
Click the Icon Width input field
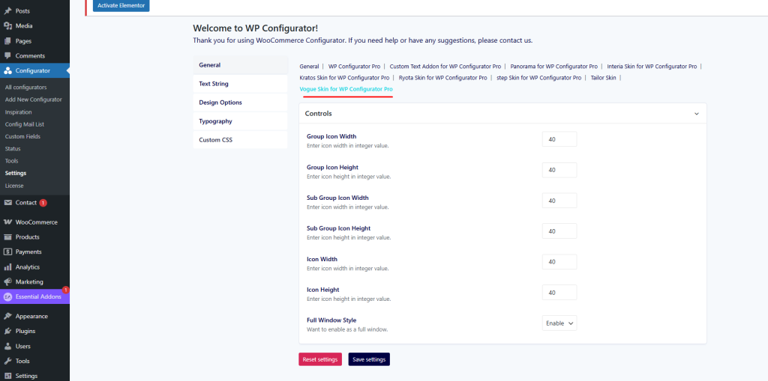point(559,262)
